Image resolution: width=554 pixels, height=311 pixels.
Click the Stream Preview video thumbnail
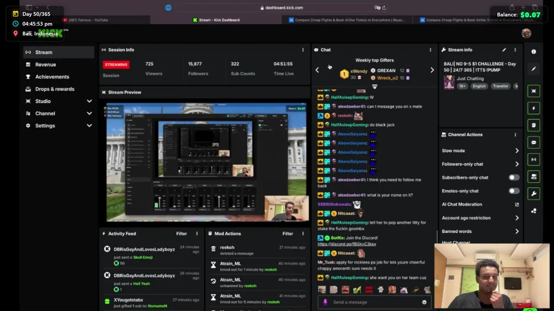[206, 162]
